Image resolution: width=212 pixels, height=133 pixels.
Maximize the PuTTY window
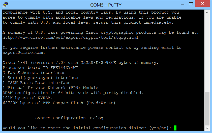click(x=191, y=4)
